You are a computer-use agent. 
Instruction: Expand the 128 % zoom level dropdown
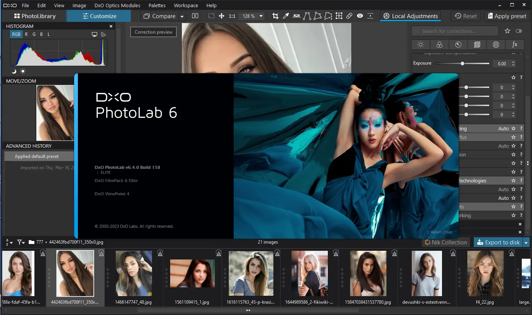coord(261,16)
